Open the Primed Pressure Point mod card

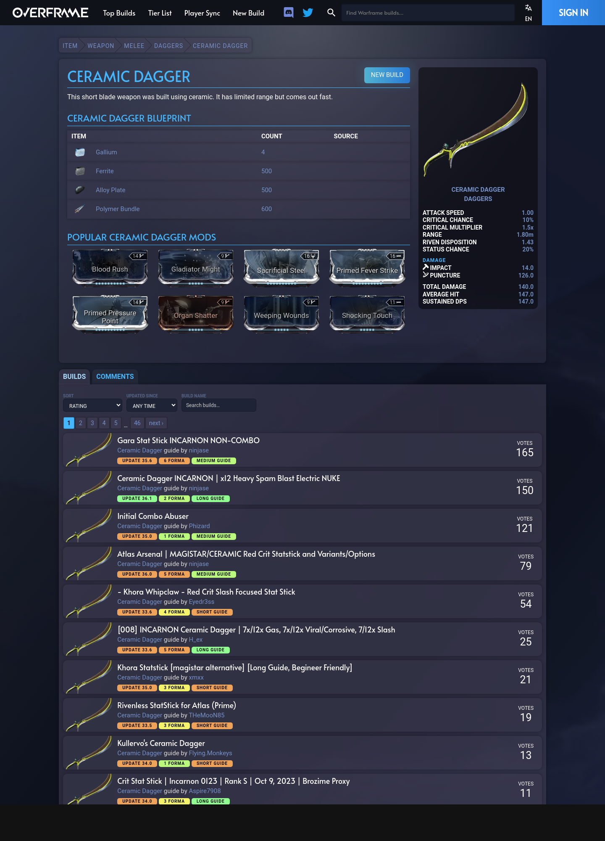click(x=110, y=314)
